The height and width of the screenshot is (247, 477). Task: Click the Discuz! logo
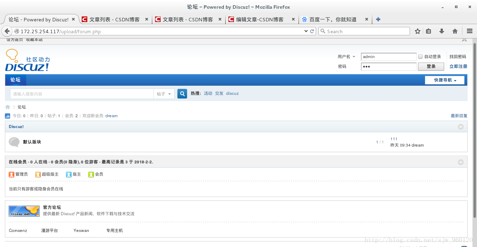click(28, 61)
